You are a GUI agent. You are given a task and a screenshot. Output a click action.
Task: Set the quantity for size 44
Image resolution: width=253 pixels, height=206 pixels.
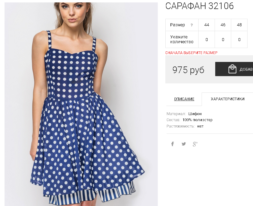(x=206, y=40)
